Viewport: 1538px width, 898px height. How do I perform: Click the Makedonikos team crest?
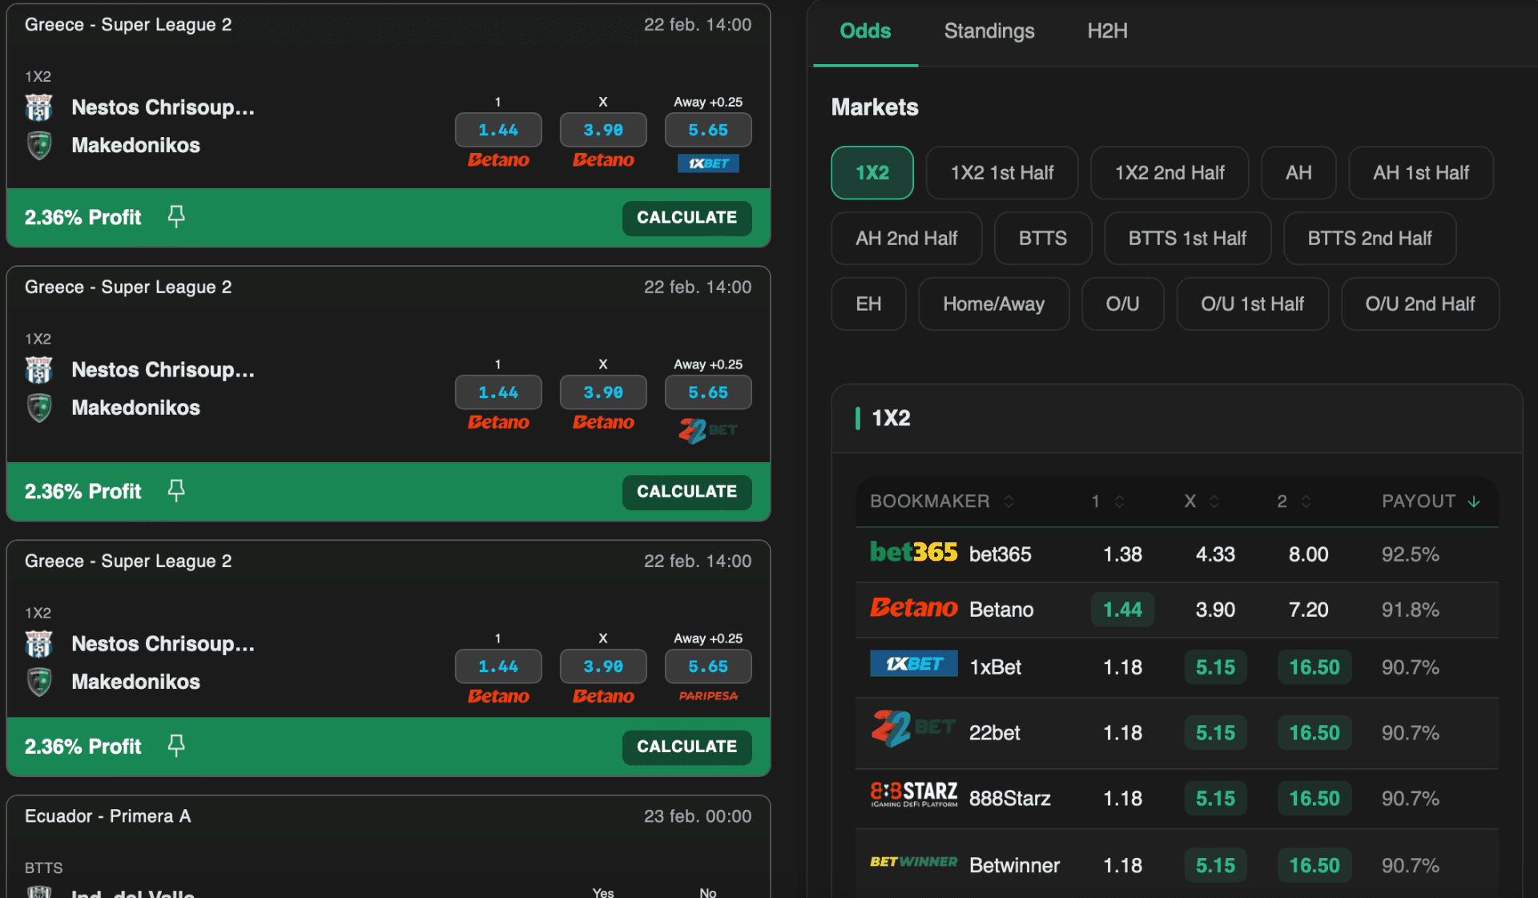[38, 145]
